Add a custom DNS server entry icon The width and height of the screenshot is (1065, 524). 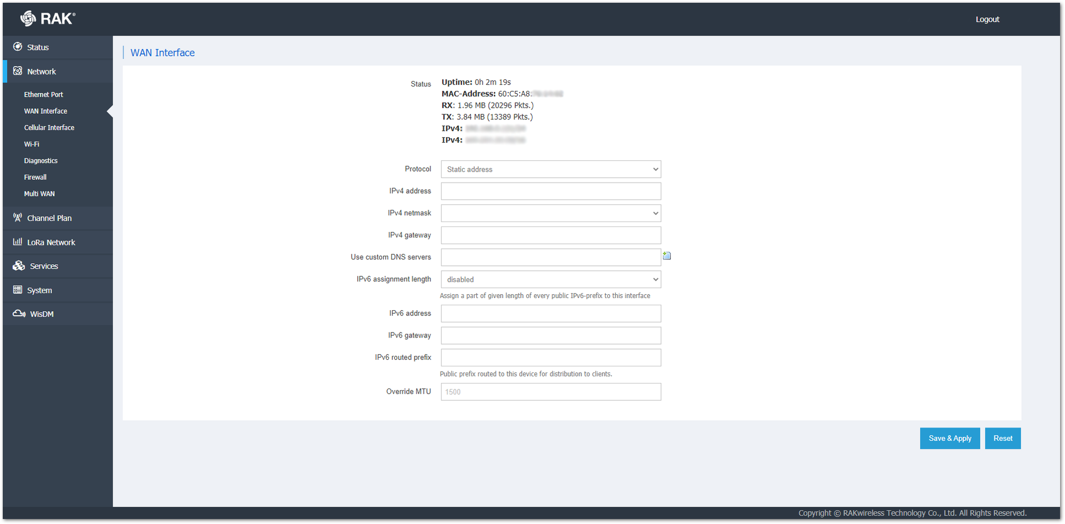point(667,255)
